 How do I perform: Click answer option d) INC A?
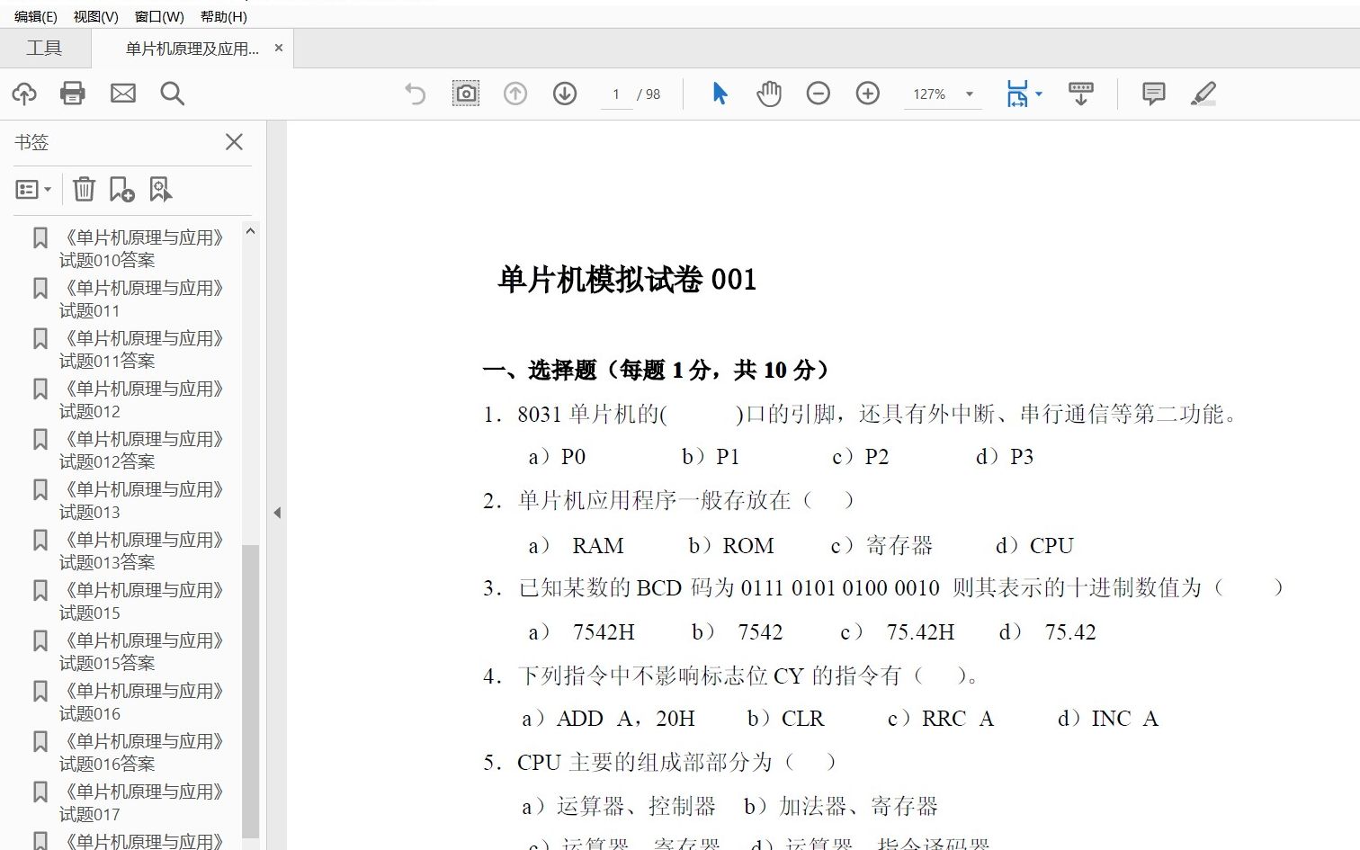(1108, 719)
